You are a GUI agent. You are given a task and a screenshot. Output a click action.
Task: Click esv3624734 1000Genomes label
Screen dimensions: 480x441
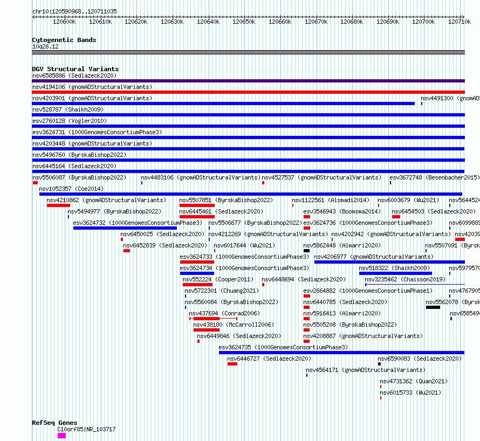[244, 268]
